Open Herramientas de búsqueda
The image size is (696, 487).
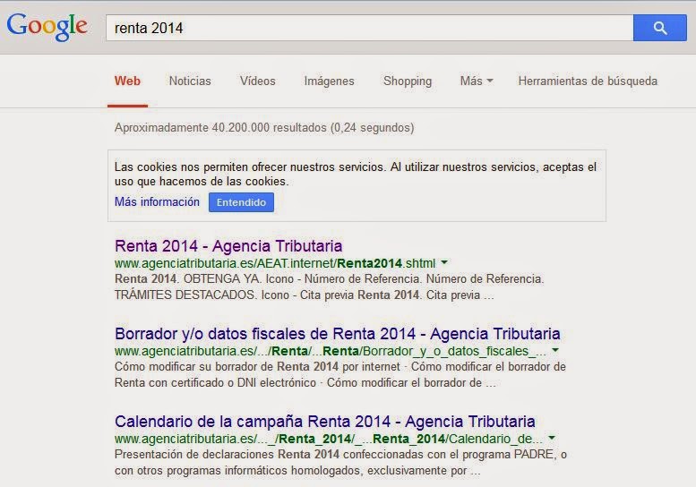click(588, 81)
